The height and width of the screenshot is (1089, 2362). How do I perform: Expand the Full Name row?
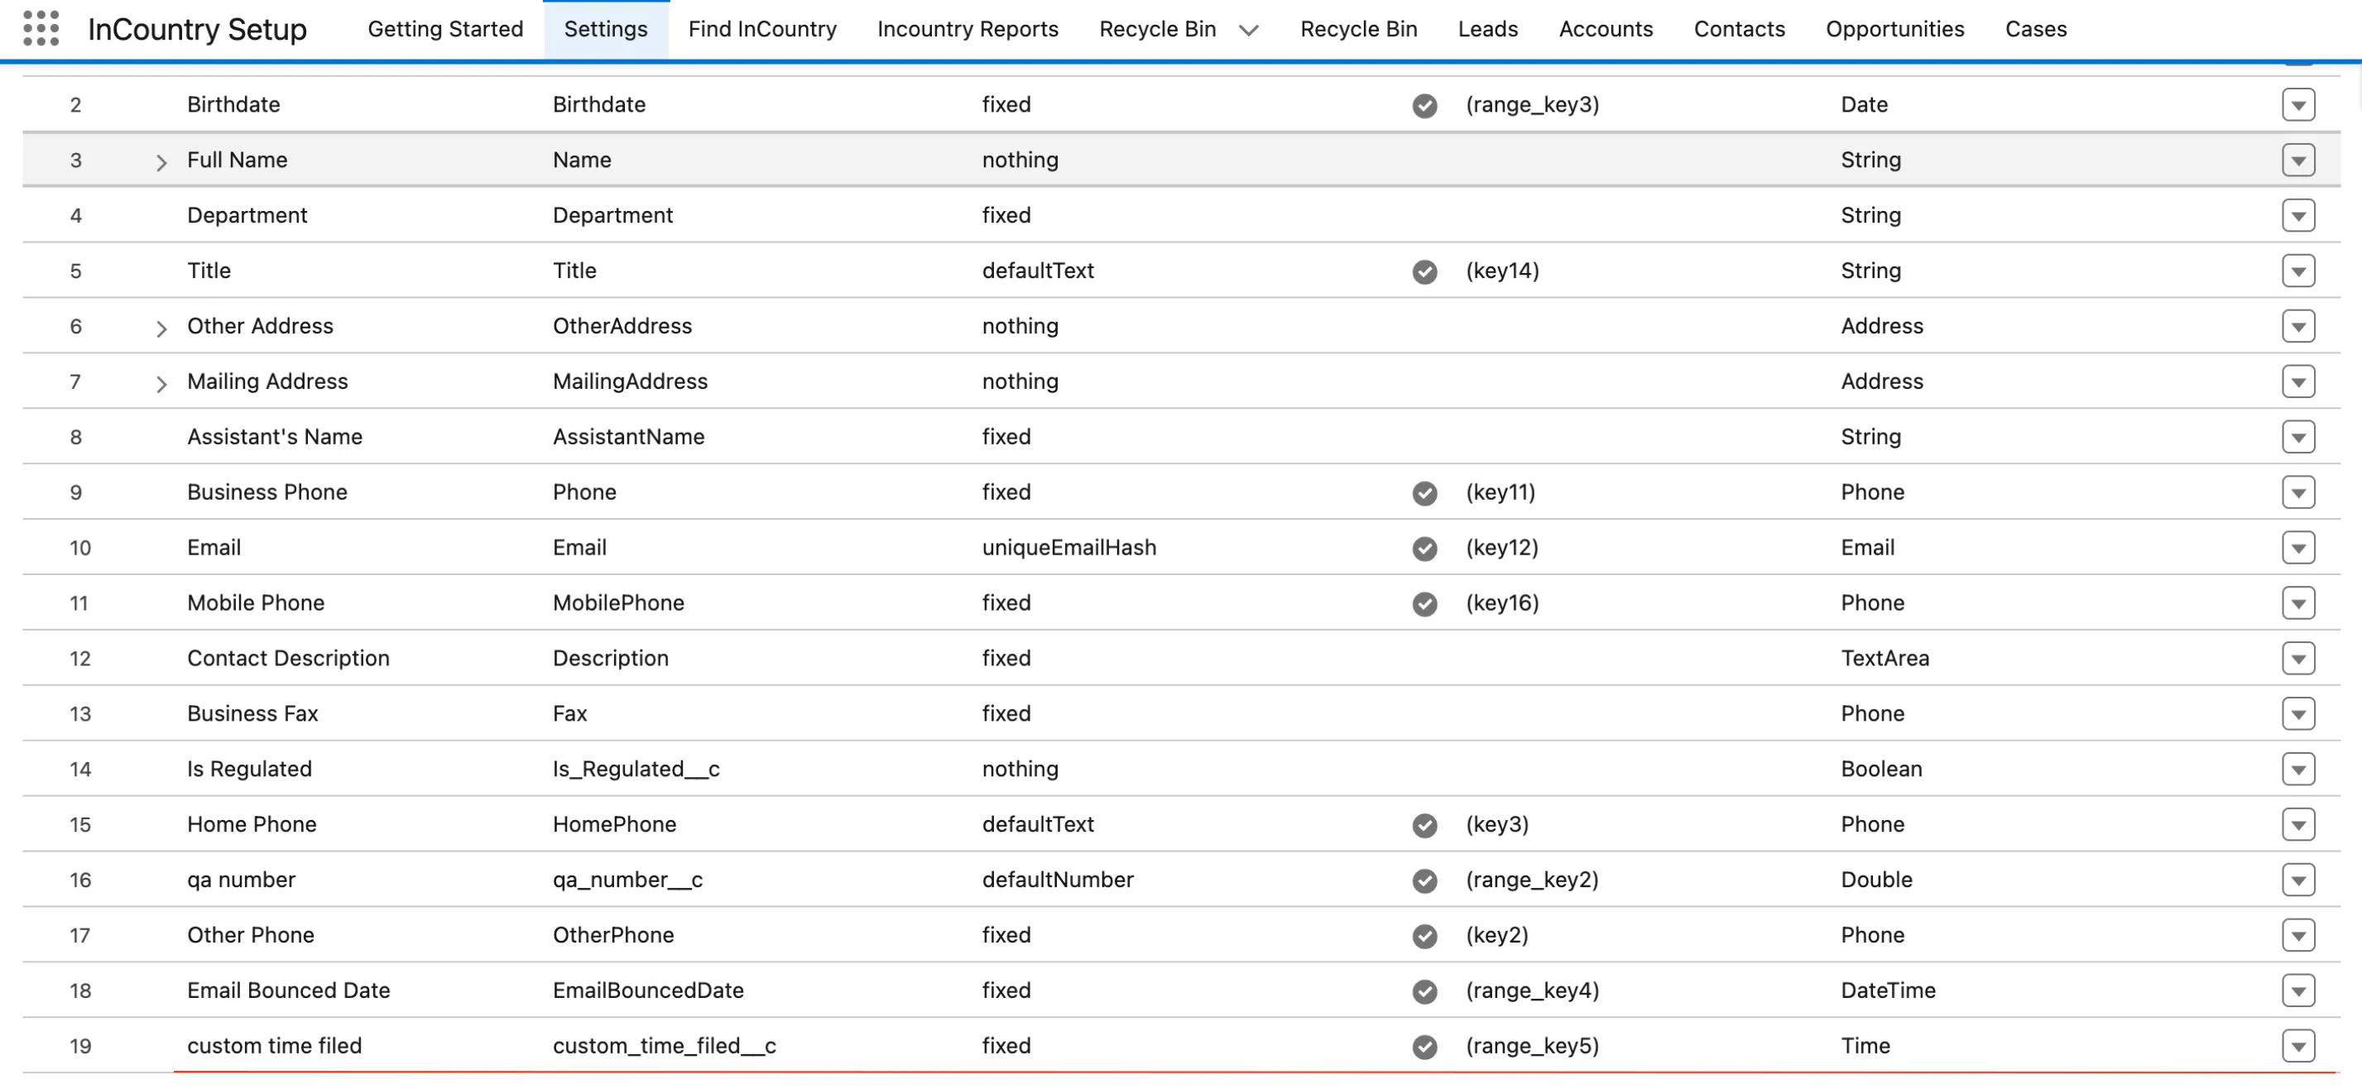click(161, 162)
